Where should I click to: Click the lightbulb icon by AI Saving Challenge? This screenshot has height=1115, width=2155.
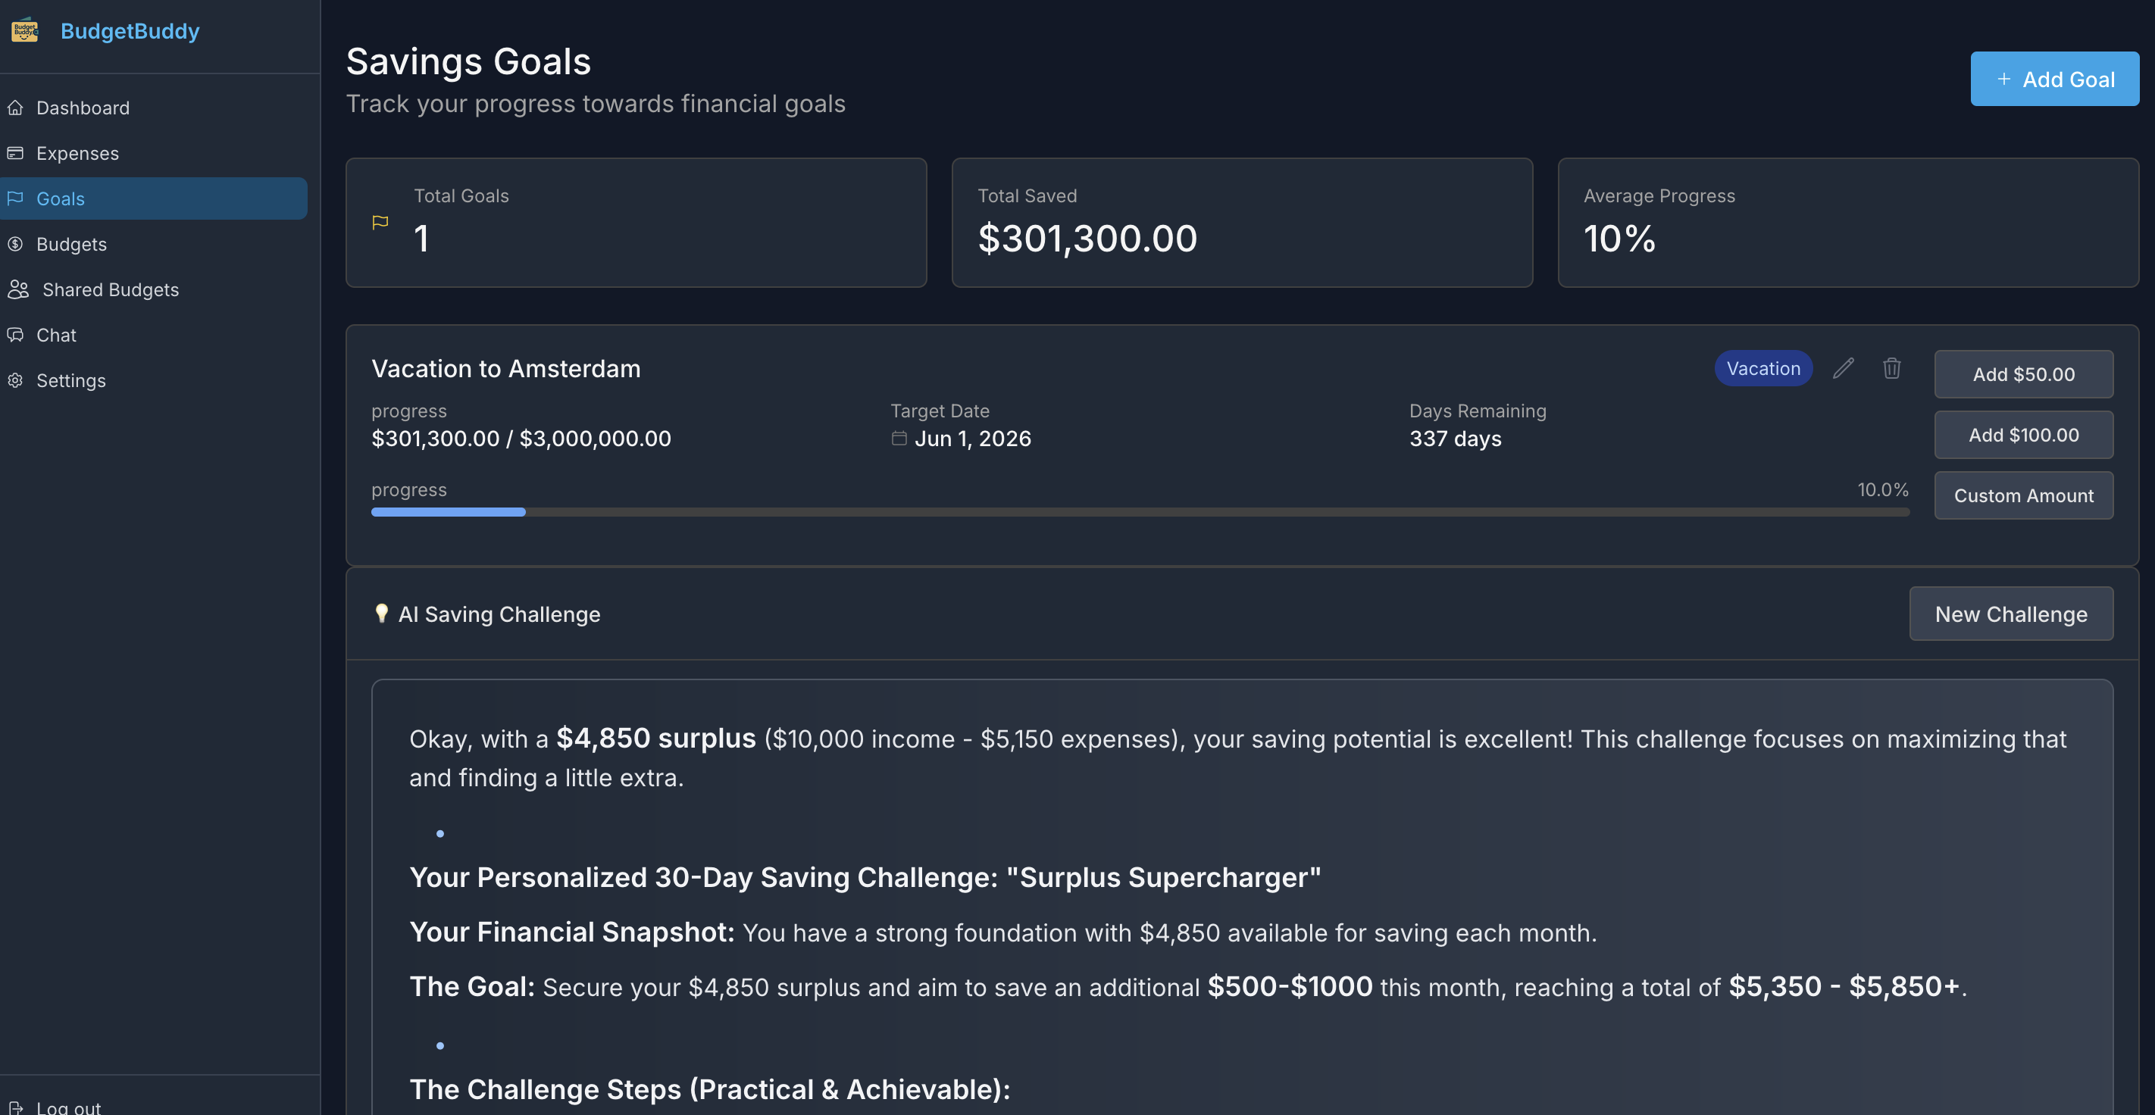click(381, 613)
